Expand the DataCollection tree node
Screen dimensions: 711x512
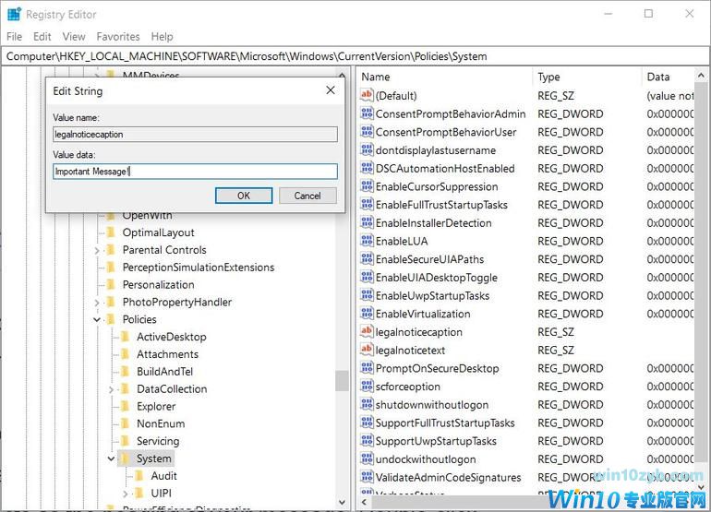(x=111, y=389)
